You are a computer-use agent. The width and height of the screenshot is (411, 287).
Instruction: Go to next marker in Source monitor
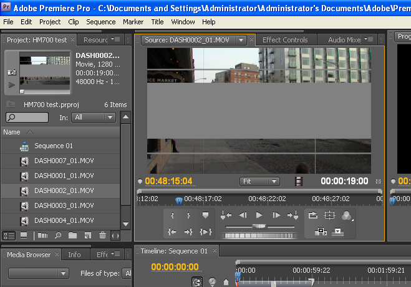[293, 215]
